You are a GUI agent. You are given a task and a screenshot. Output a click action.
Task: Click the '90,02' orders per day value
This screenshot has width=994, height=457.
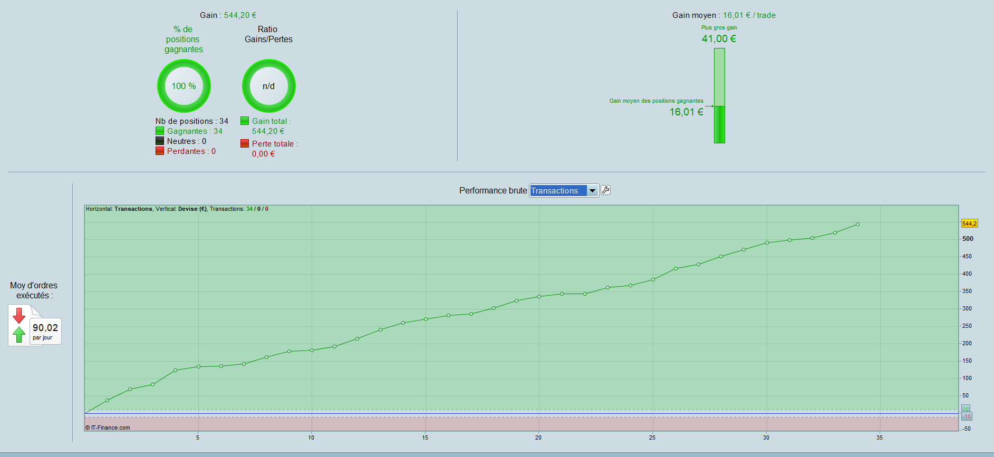coord(45,328)
